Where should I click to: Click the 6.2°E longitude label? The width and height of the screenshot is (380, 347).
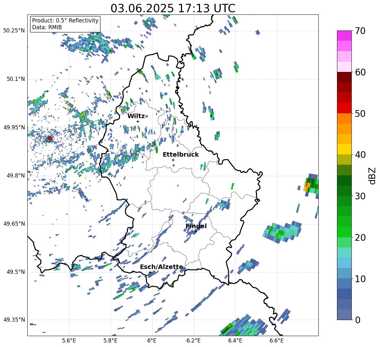(194, 341)
